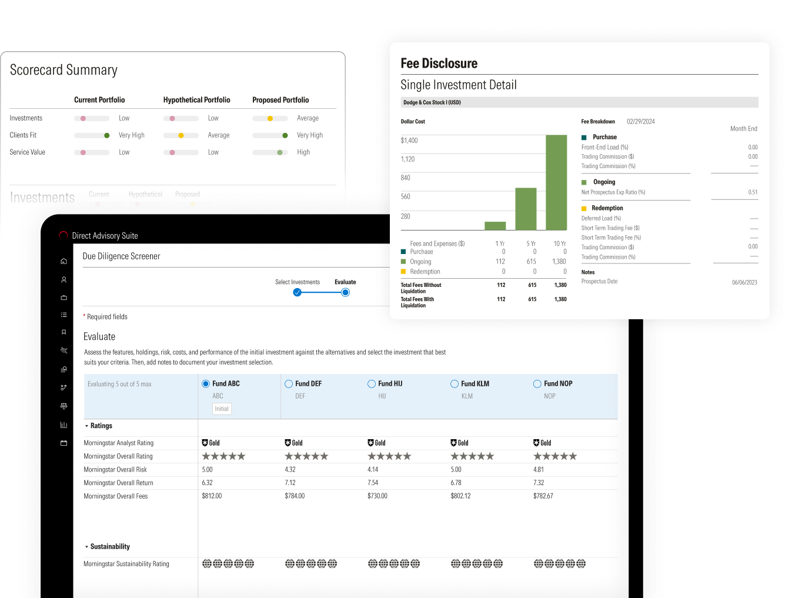Click the 02/29/2024 fee breakdown date
The image size is (802, 598).
[641, 122]
